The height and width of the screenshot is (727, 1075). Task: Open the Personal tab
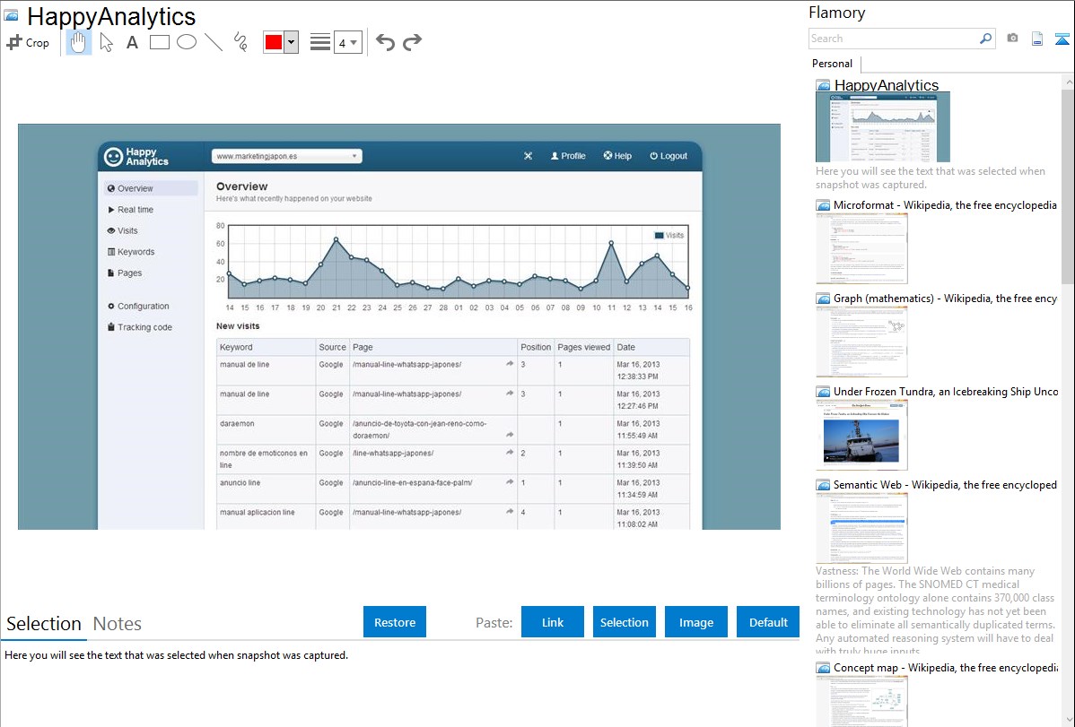[x=832, y=64]
